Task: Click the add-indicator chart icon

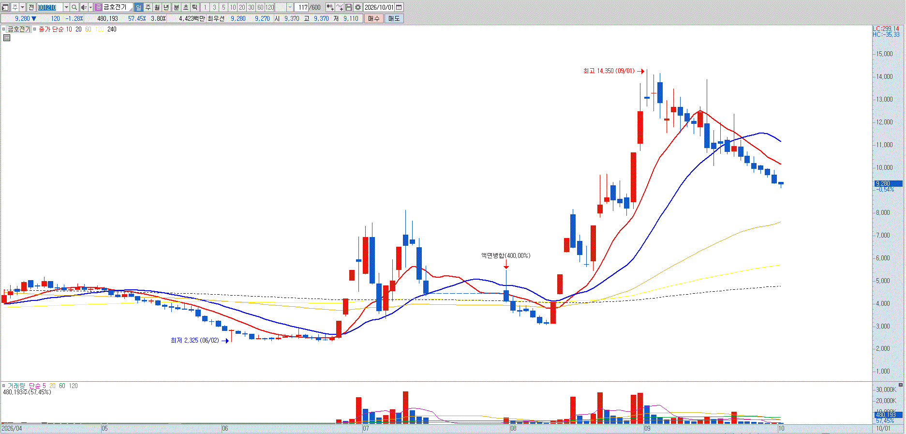Action: click(330, 7)
